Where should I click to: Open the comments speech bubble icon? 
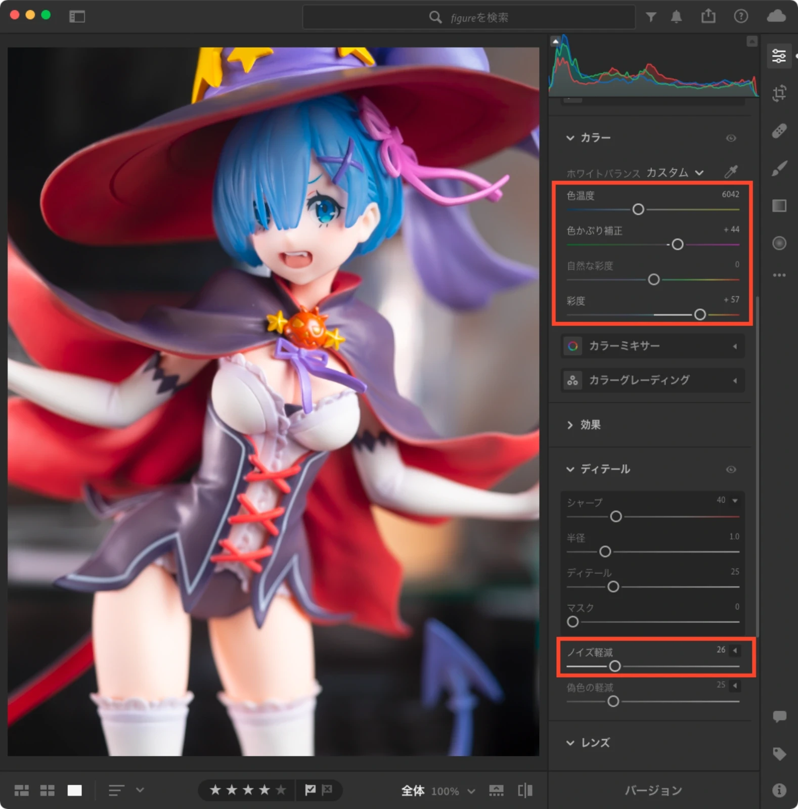(779, 716)
